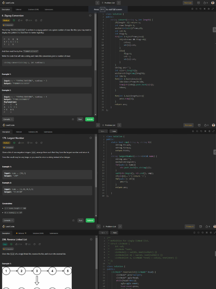The image size is (216, 289).
Task: Open timer alarm icon in Largest Number header
Action: pos(199,125)
